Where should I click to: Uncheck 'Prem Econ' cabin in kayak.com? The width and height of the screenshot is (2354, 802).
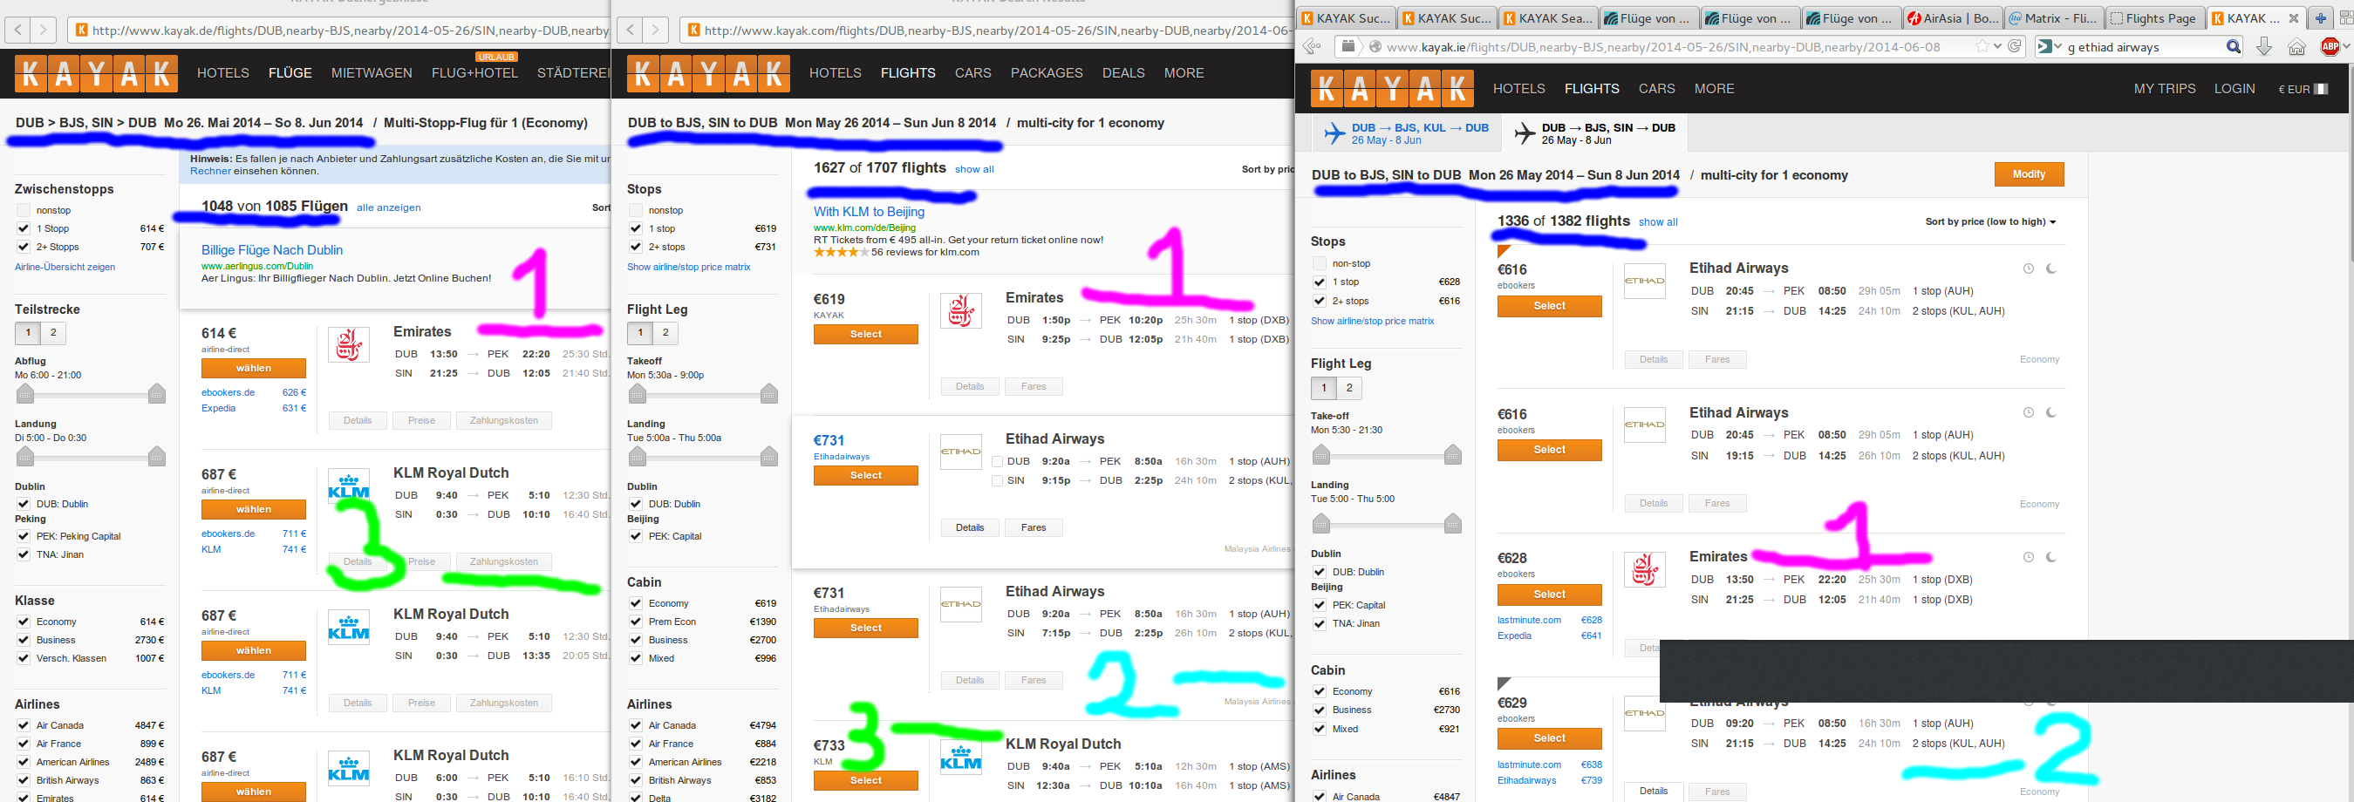click(635, 622)
